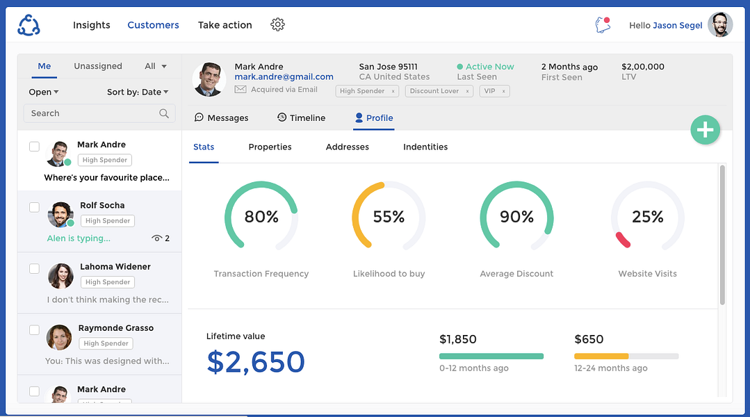The height and width of the screenshot is (417, 750).
Task: Open the settings gear icon
Action: click(x=277, y=25)
